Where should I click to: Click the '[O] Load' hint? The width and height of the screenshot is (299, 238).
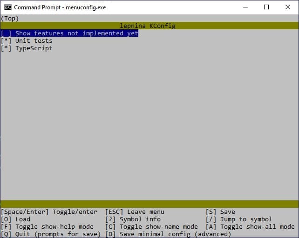(15, 219)
